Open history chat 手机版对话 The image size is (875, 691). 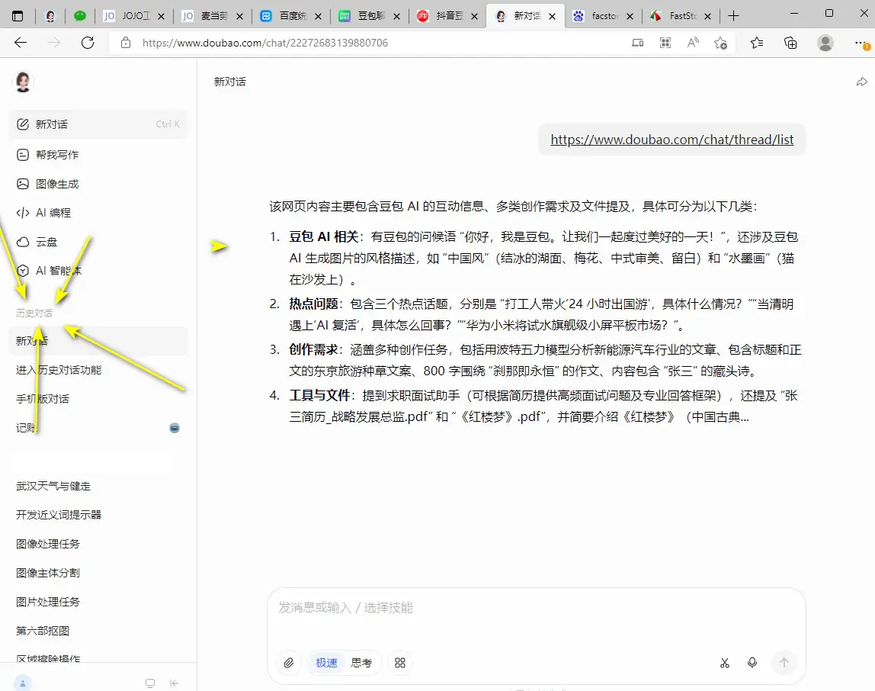coord(98,399)
